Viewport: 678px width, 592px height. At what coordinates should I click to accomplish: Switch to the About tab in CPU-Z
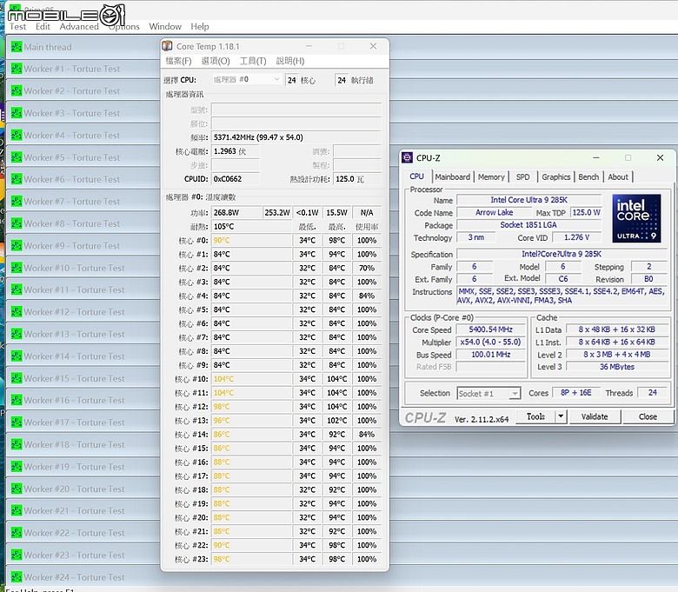point(618,176)
